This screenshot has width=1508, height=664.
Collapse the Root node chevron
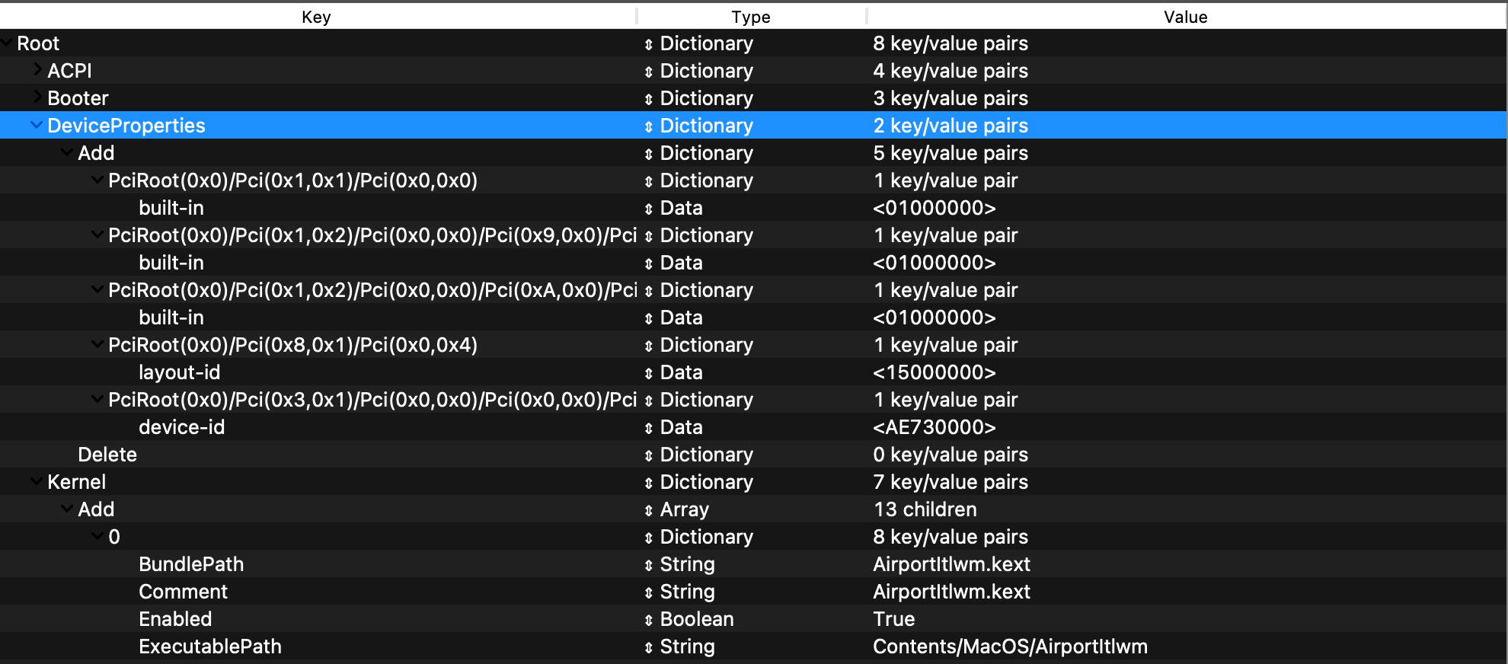[6, 43]
